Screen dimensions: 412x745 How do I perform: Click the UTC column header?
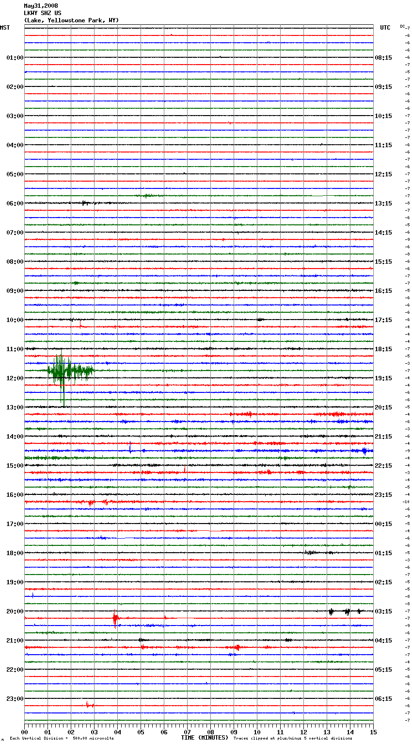coord(385,28)
